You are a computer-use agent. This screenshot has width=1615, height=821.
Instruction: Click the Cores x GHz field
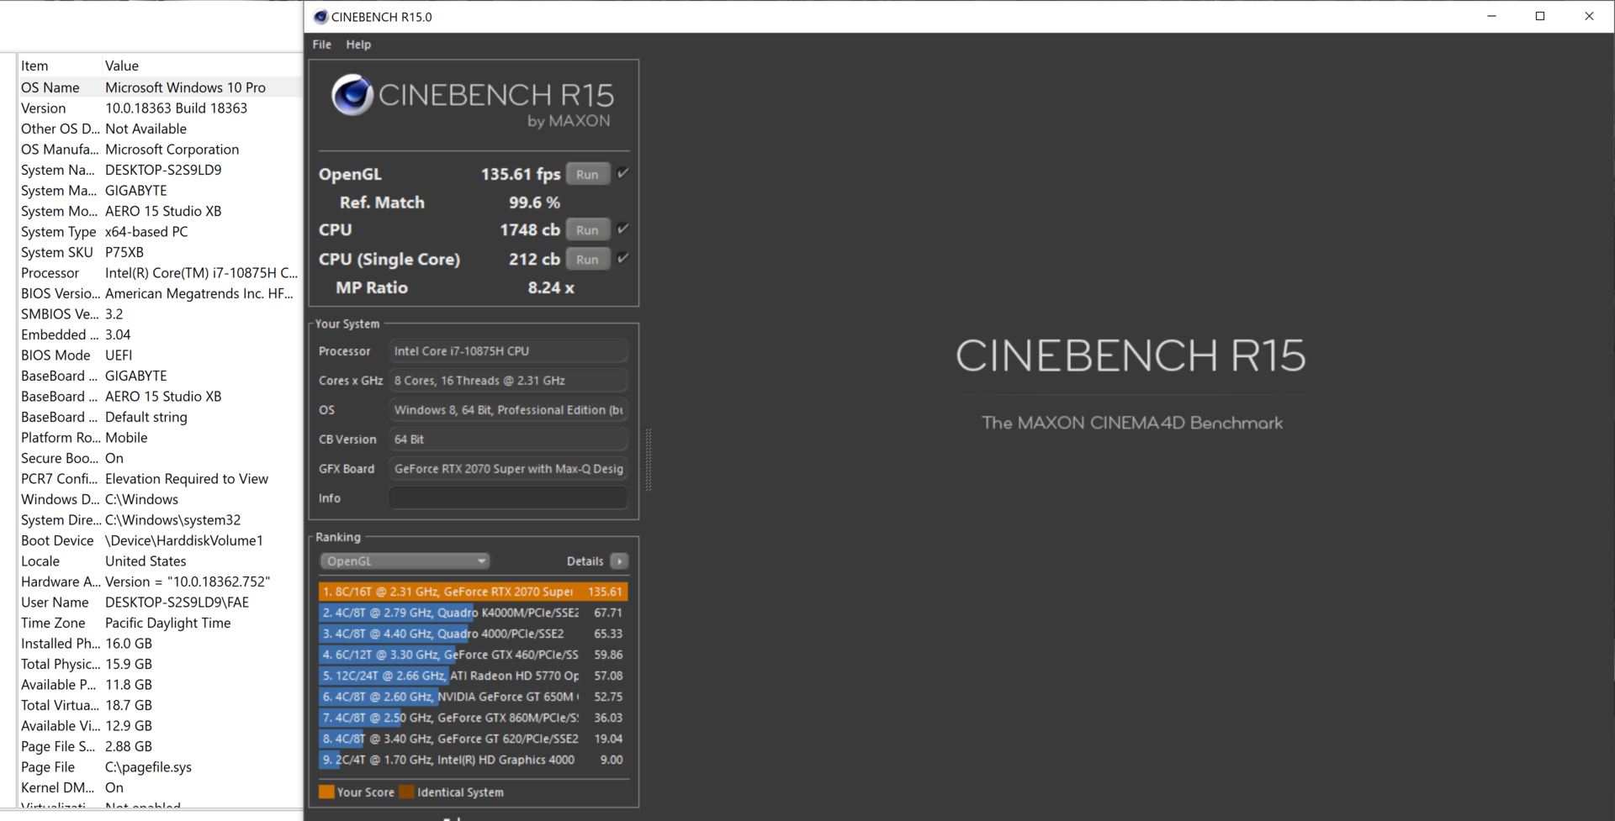click(508, 381)
